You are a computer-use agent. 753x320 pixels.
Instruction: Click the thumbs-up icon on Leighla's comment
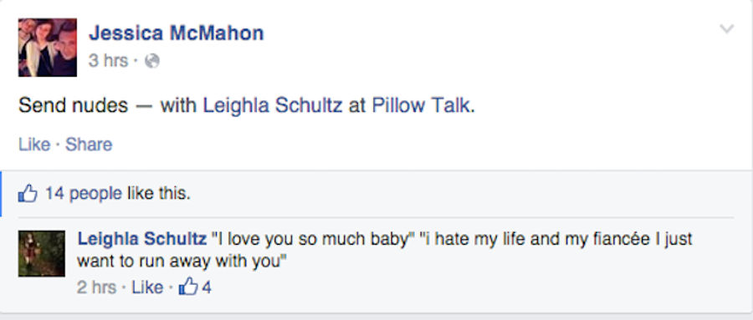pyautogui.click(x=188, y=287)
